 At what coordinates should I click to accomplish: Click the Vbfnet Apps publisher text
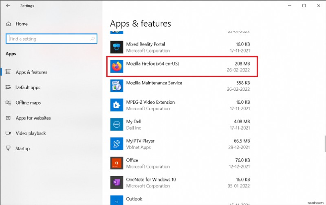pos(138,147)
